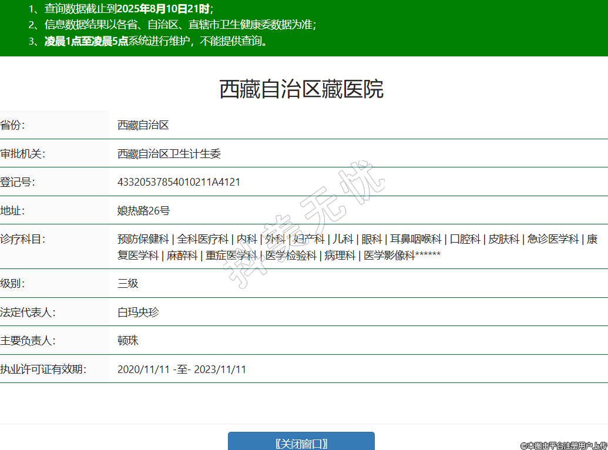This screenshot has width=608, height=450.
Task: Select the value 西藏自治区卫生计生委
Action: tap(169, 154)
